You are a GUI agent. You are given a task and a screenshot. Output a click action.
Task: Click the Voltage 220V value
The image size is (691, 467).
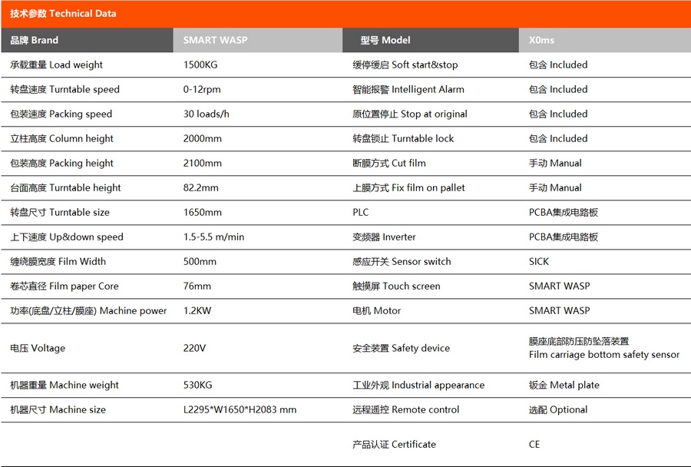[x=194, y=348]
